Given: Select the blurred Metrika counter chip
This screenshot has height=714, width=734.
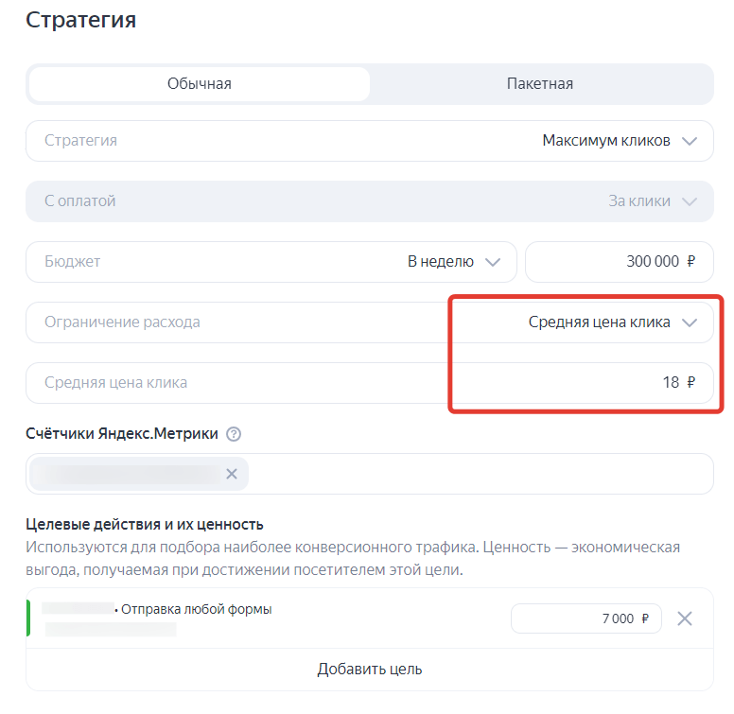Looking at the screenshot, I should click(127, 474).
